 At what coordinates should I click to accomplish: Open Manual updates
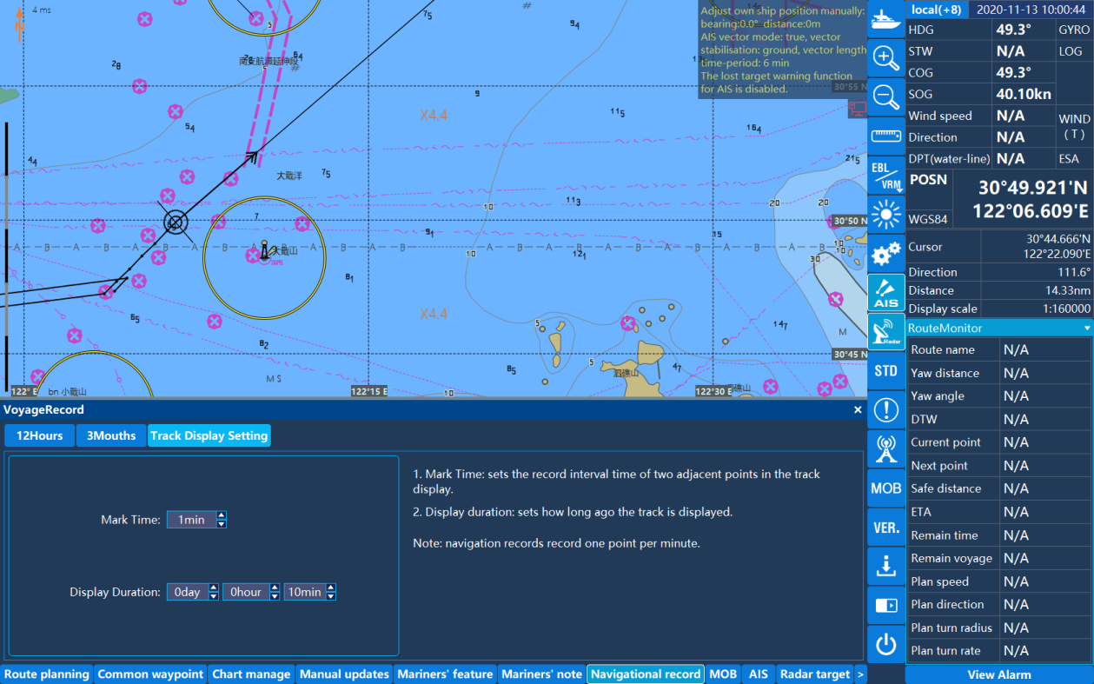click(344, 674)
